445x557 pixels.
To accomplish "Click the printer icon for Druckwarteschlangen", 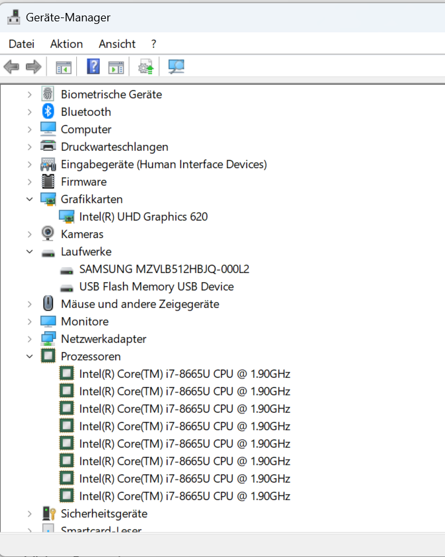I will (48, 146).
